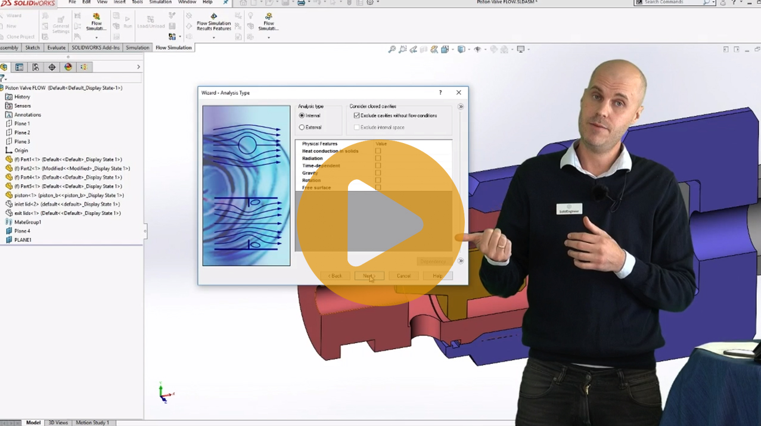This screenshot has width=761, height=426.
Task: Click the Cancel button in the wizard
Action: (x=403, y=276)
